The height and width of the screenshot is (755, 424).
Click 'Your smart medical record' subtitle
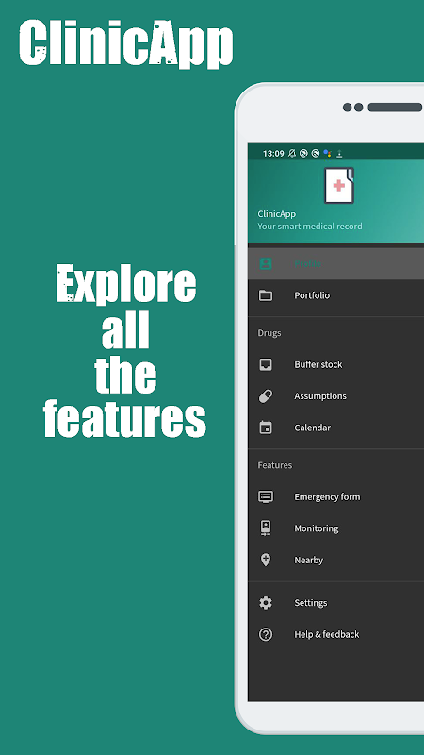pyautogui.click(x=310, y=226)
